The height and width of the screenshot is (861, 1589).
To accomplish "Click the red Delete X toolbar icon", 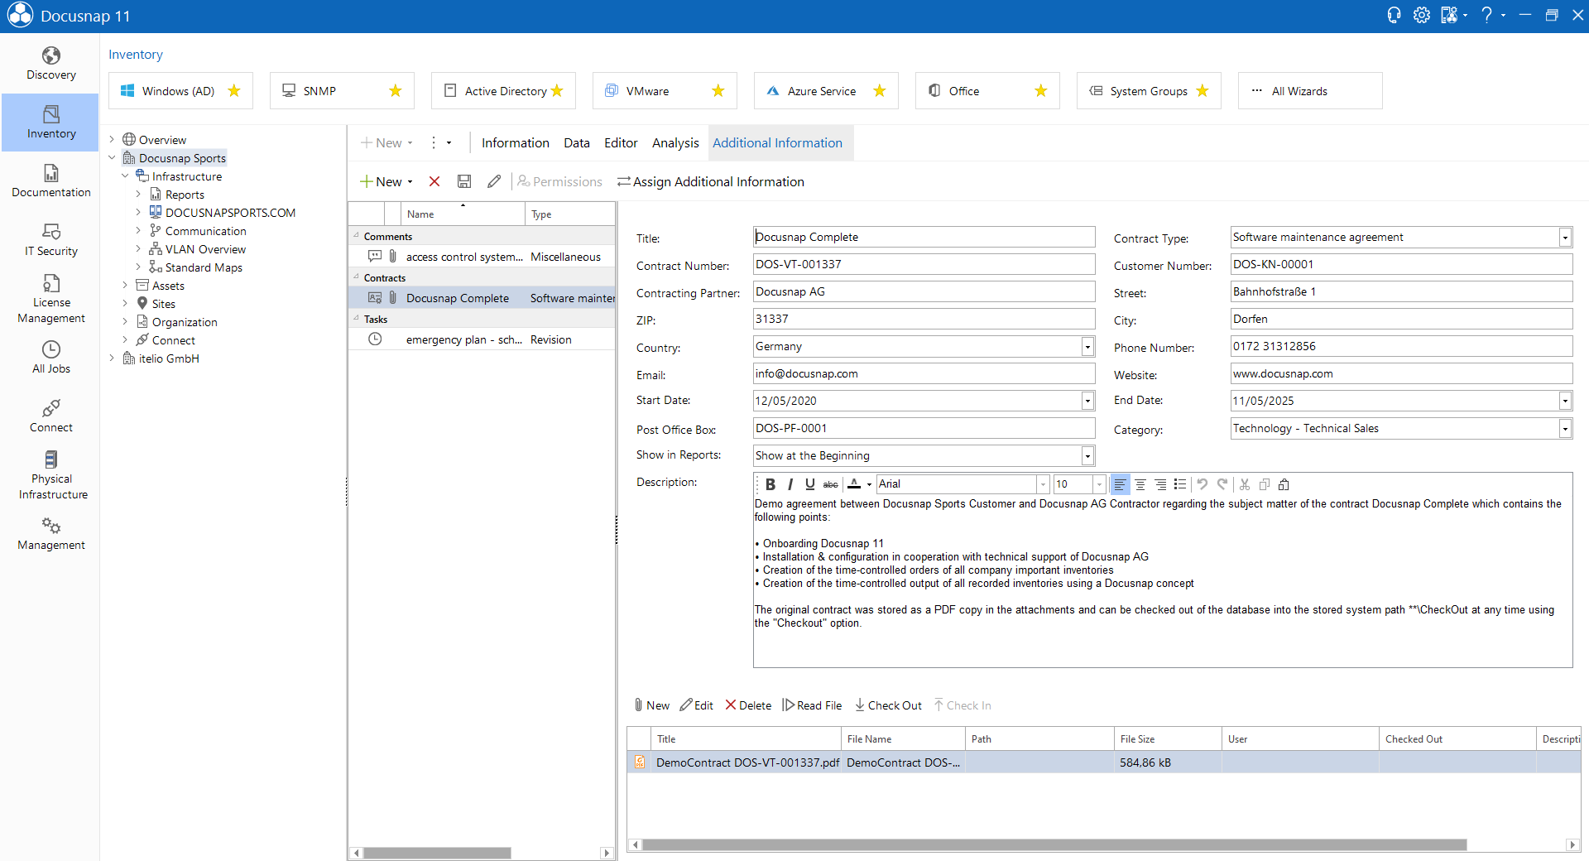I will (434, 181).
